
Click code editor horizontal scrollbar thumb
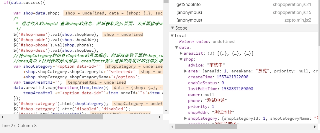point(61,117)
